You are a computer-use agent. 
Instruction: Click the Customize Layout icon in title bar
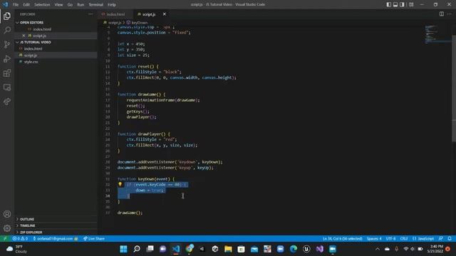click(411, 4)
